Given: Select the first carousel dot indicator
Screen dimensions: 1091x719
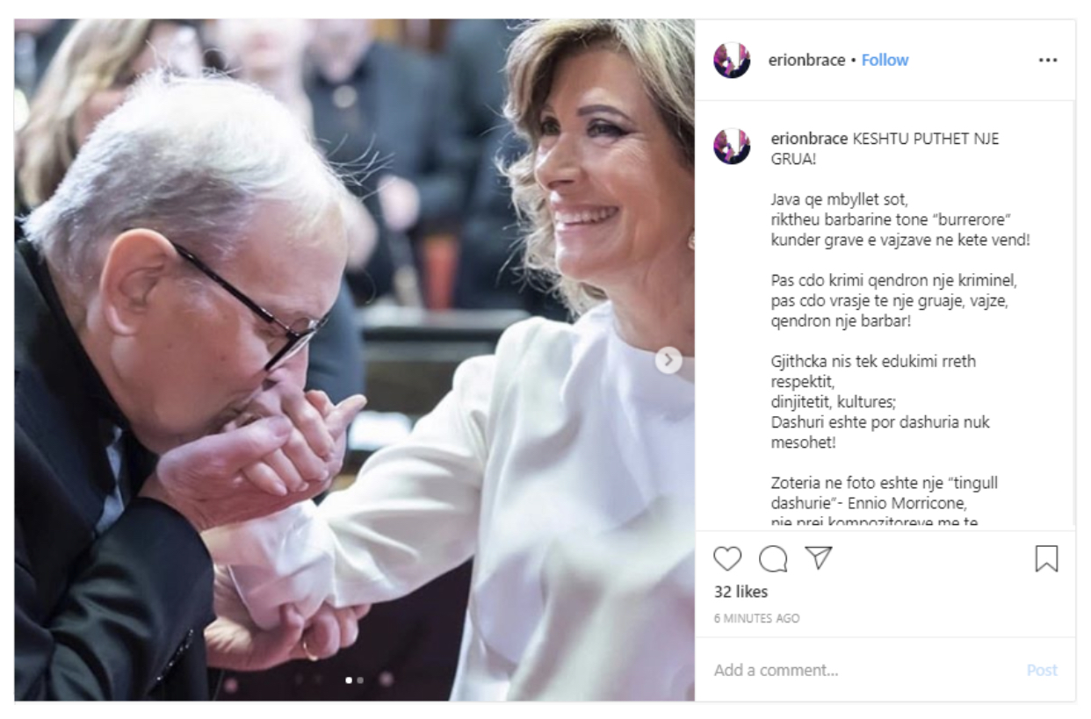Looking at the screenshot, I should pos(349,679).
